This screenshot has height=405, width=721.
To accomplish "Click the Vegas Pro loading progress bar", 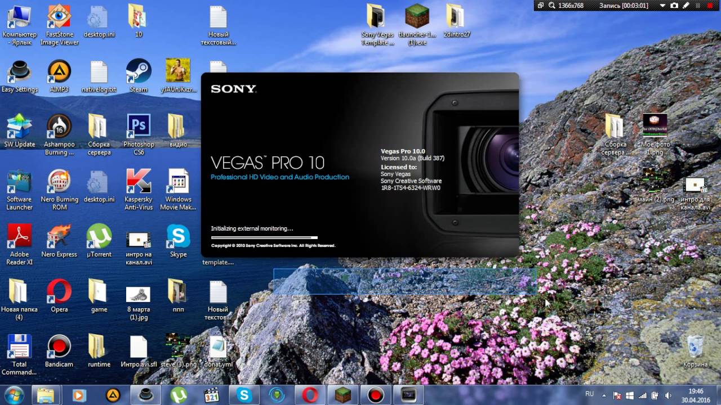I will (x=264, y=238).
